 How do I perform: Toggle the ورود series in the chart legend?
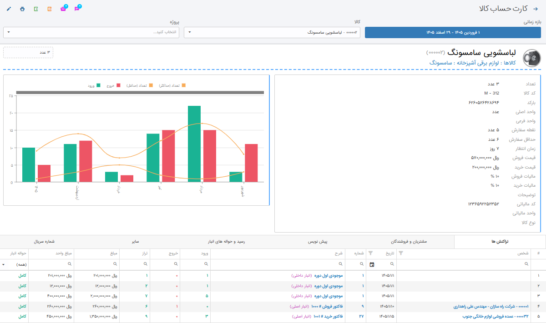(94, 85)
